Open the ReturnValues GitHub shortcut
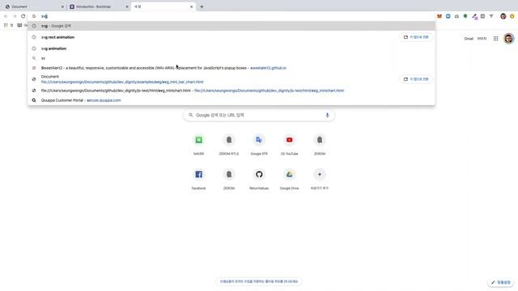The width and height of the screenshot is (518, 291). click(259, 179)
